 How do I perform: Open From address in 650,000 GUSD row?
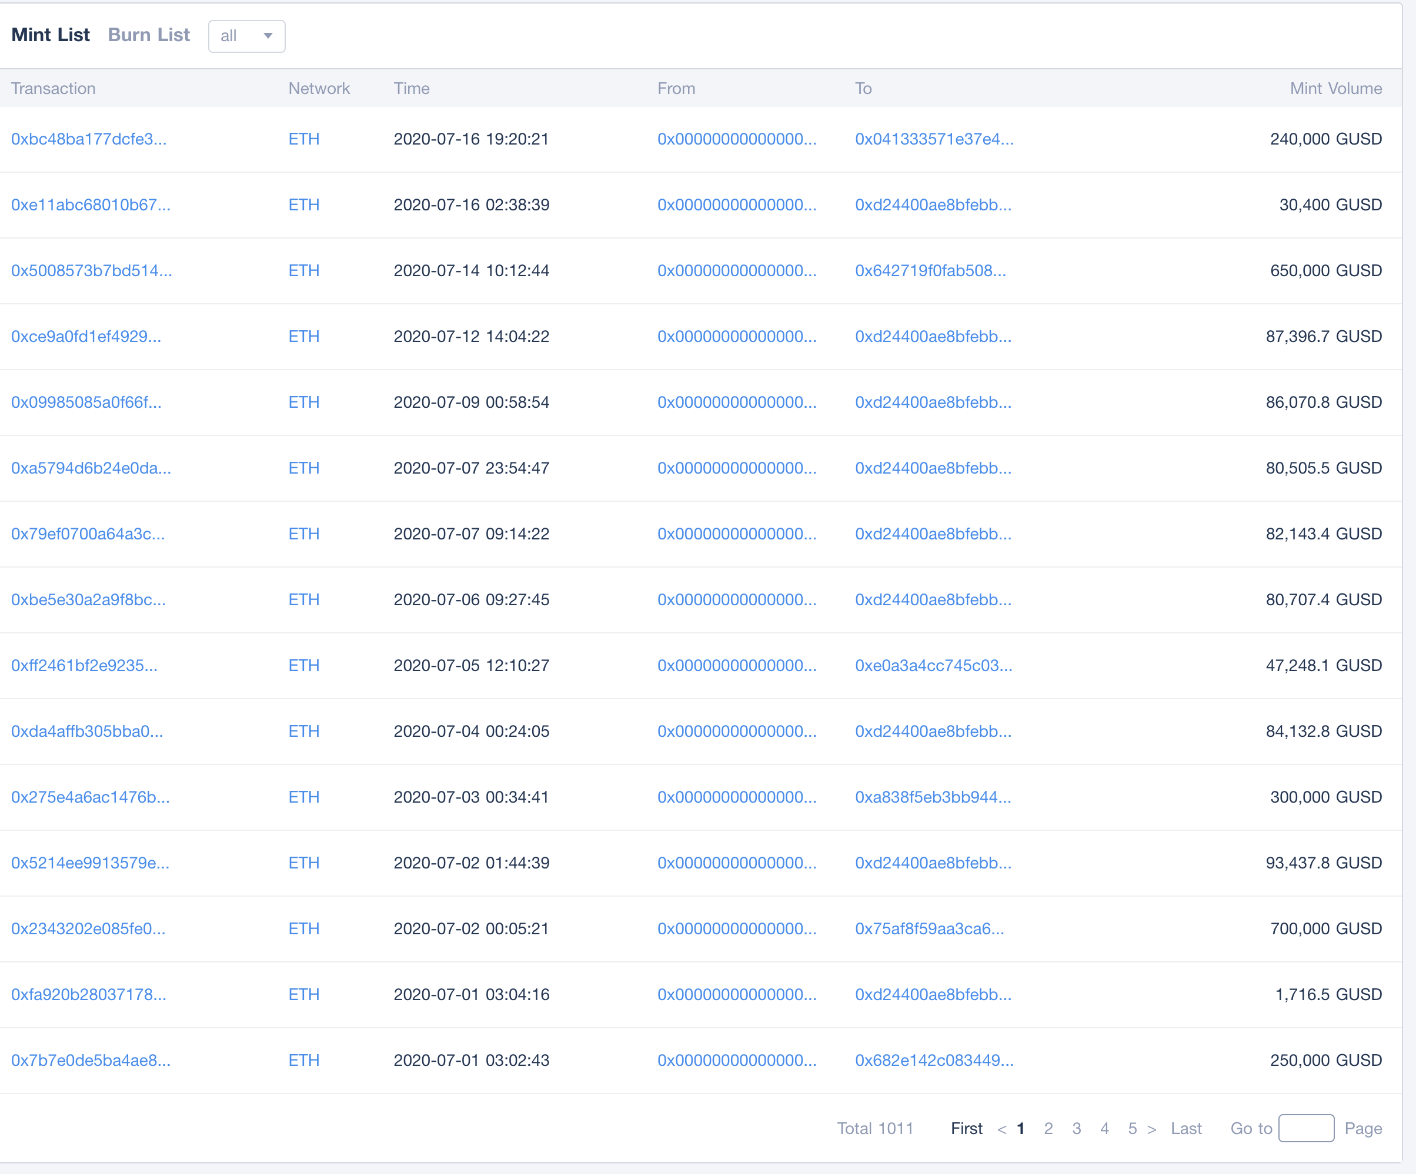[737, 271]
